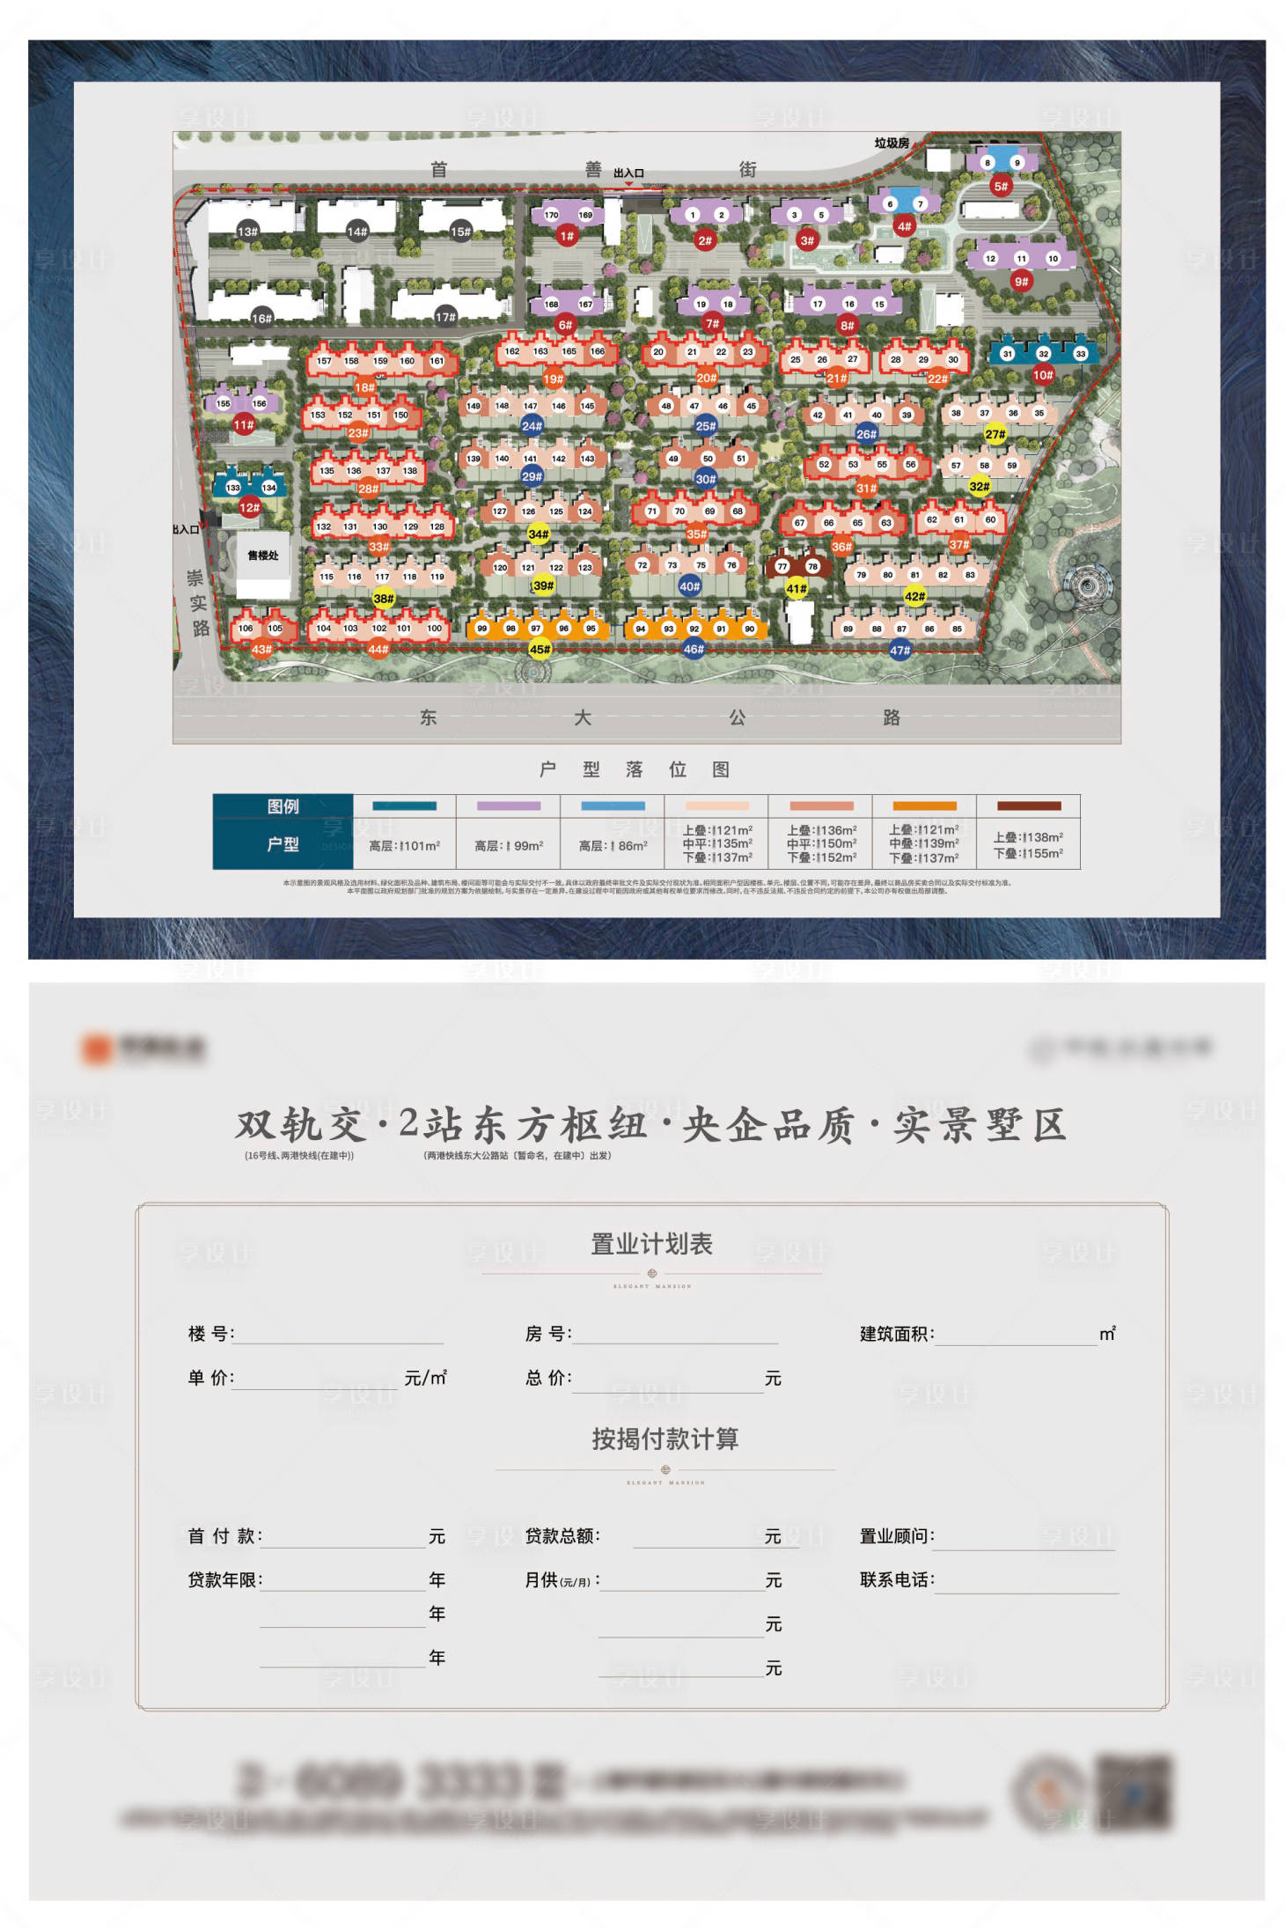Select the 置业计划表 heading
This screenshot has height=1928, width=1285.
point(651,1244)
